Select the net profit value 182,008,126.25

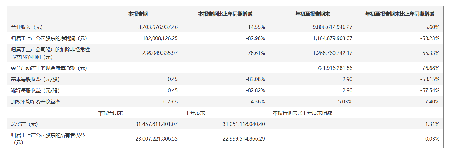point(160,38)
